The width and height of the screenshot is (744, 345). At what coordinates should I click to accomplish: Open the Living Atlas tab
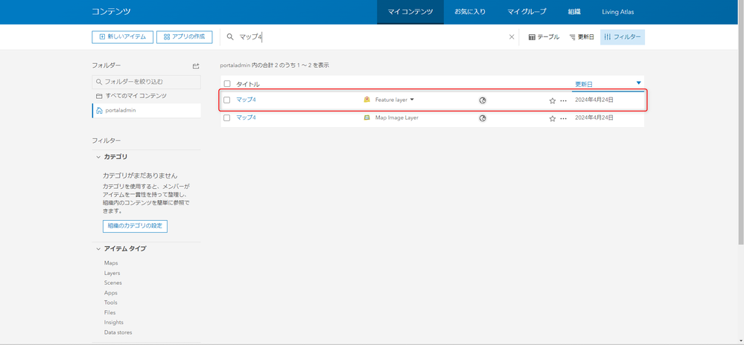[x=617, y=12]
